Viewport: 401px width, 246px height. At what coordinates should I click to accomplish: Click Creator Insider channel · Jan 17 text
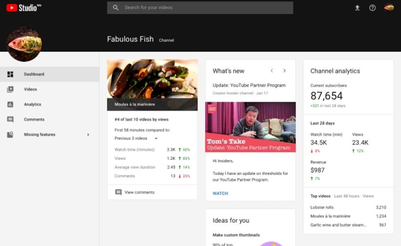pyautogui.click(x=240, y=93)
